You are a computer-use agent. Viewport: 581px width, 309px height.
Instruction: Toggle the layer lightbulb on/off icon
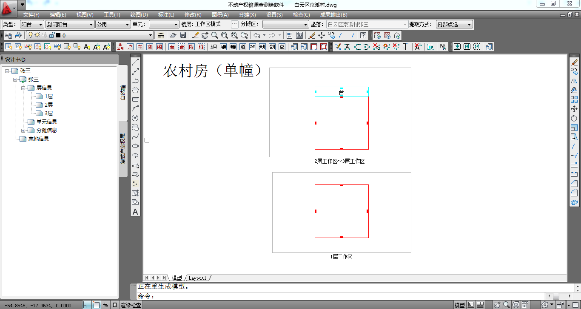[x=31, y=35]
